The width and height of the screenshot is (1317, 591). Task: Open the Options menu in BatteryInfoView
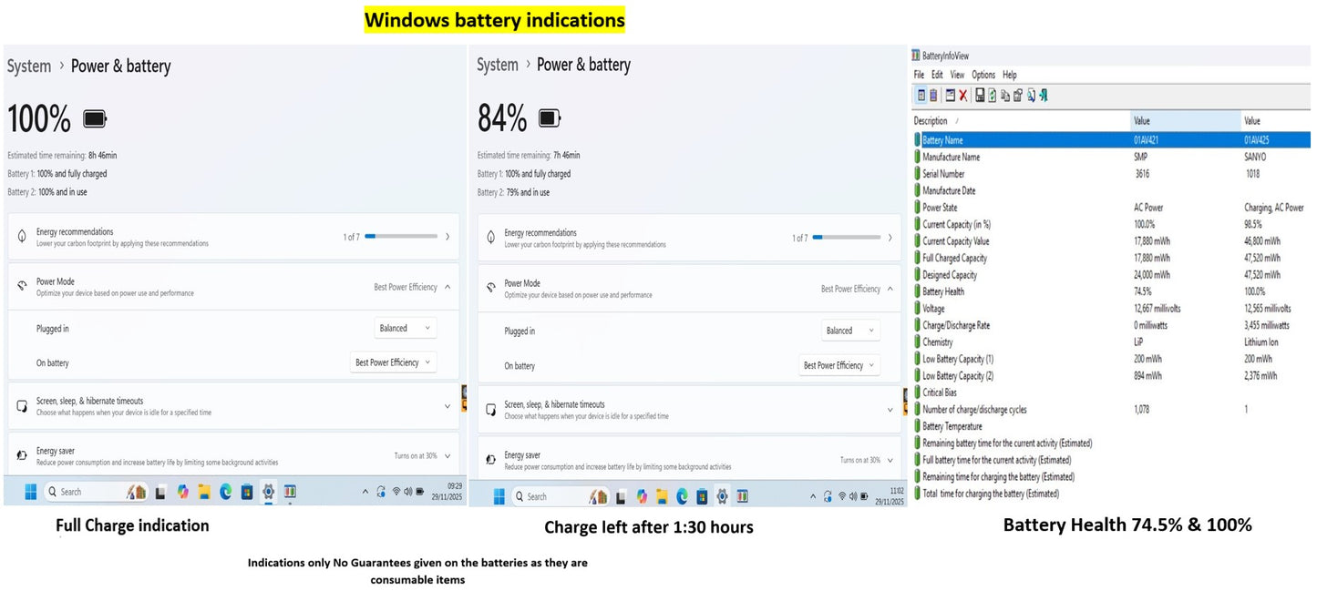pyautogui.click(x=983, y=75)
